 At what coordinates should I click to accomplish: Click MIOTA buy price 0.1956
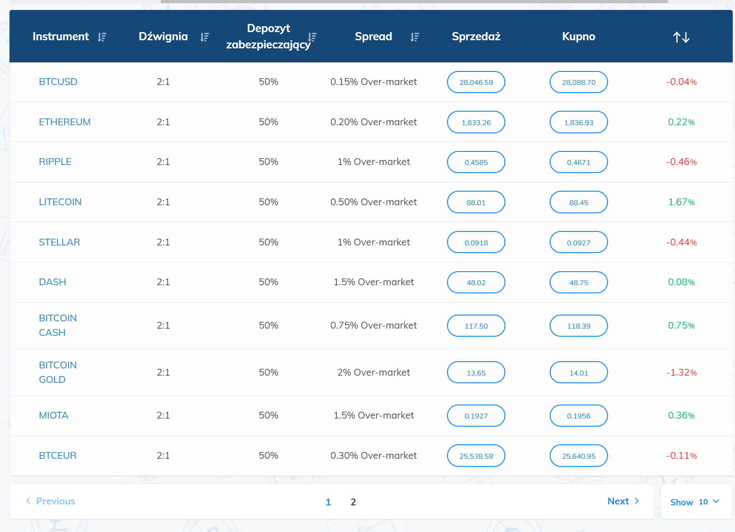pyautogui.click(x=579, y=416)
